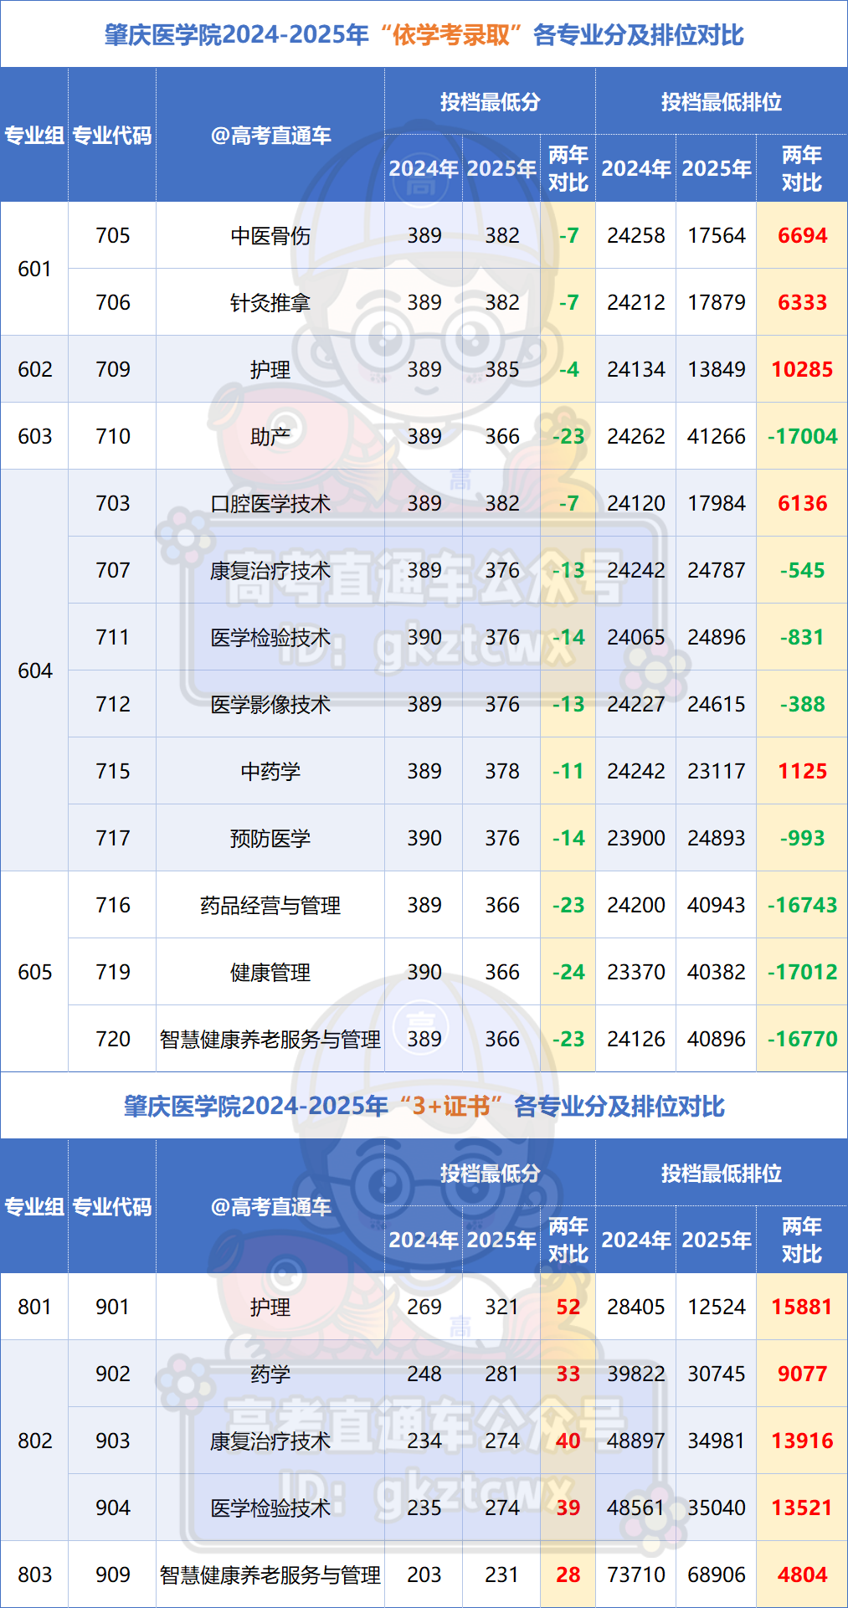Click the major name 中药学
This screenshot has width=848, height=1608.
coord(270,772)
